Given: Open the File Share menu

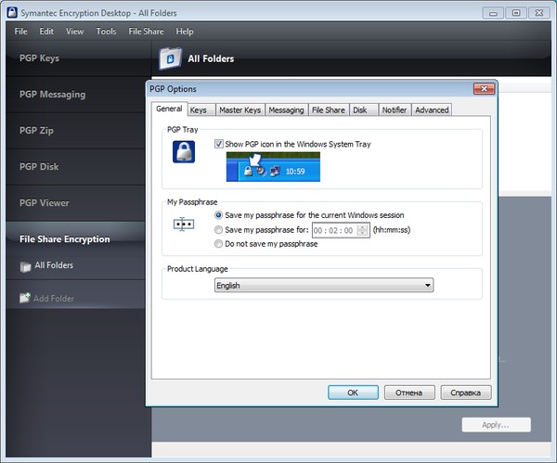Looking at the screenshot, I should pyautogui.click(x=146, y=32).
